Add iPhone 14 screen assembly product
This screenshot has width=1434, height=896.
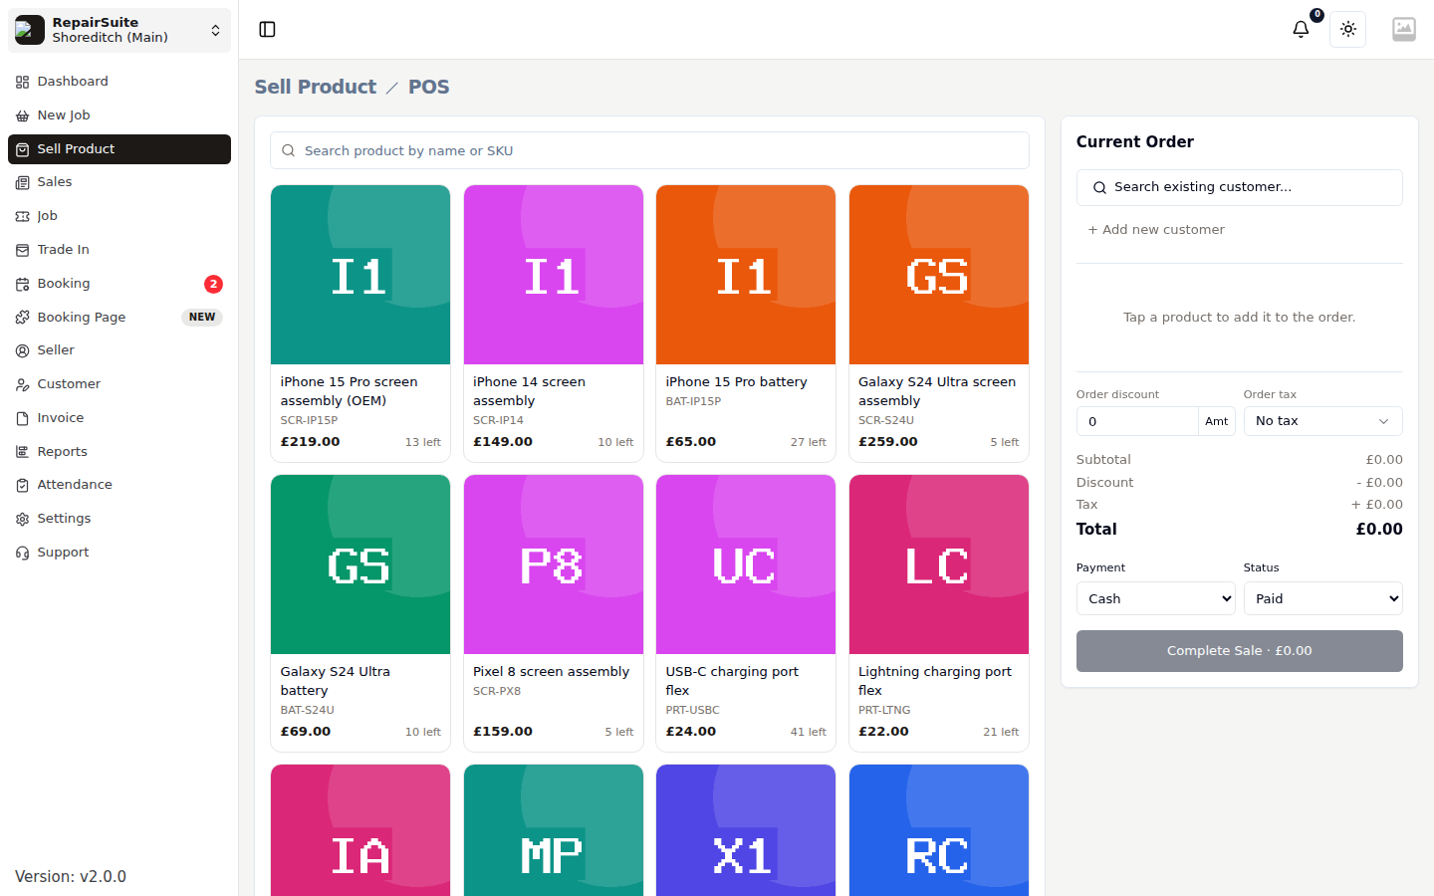pyautogui.click(x=554, y=324)
